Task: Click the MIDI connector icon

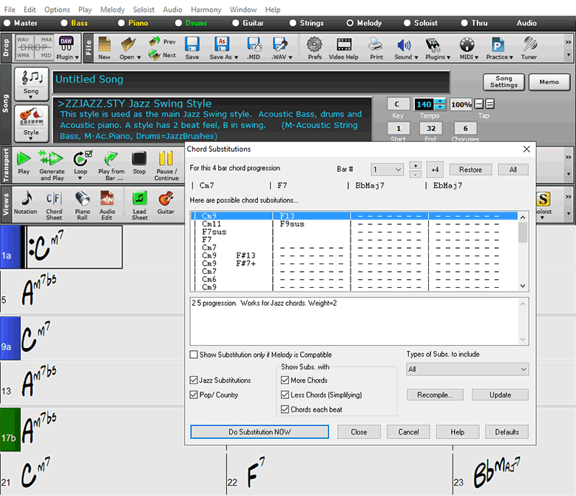Action: (467, 45)
